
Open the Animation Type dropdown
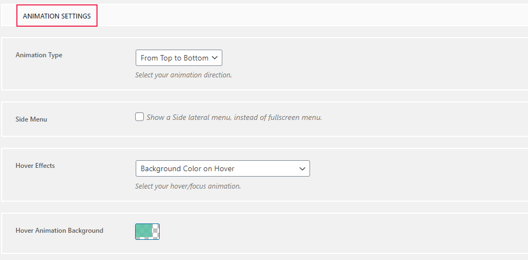click(179, 58)
